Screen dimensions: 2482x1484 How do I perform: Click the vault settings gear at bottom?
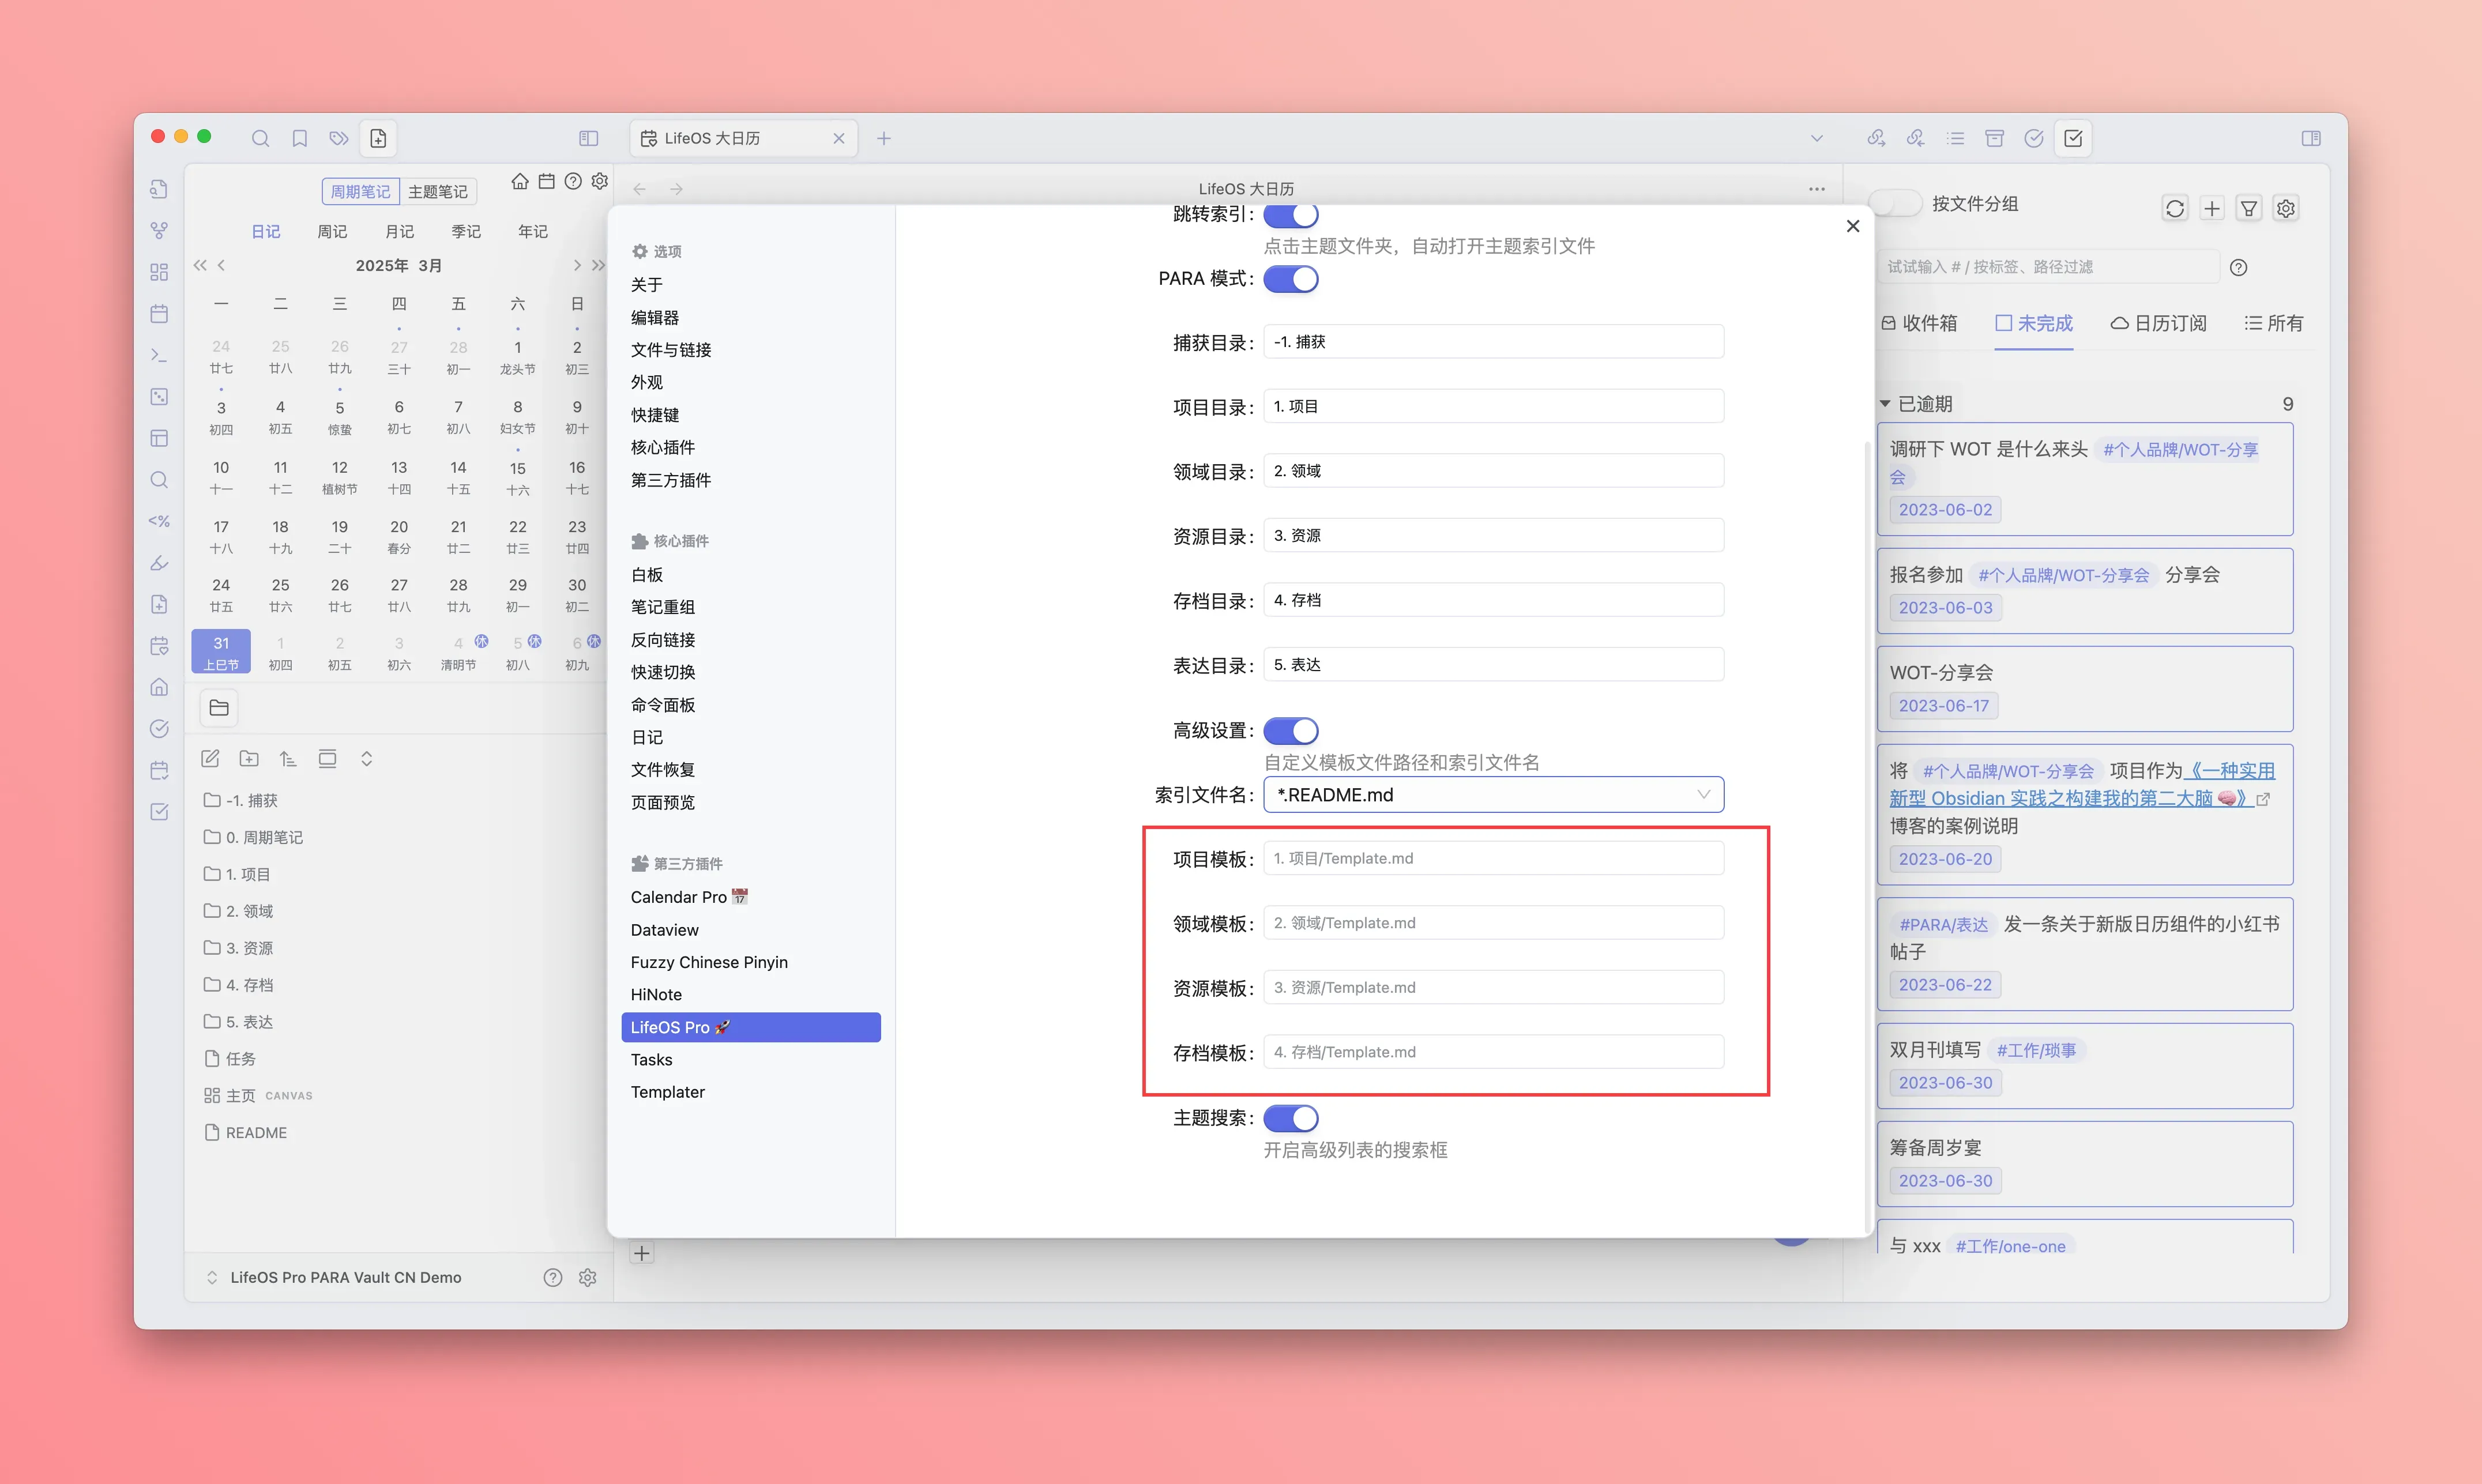pyautogui.click(x=588, y=1277)
